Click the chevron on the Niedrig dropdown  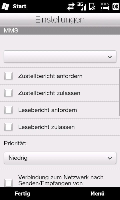[x=110, y=158]
